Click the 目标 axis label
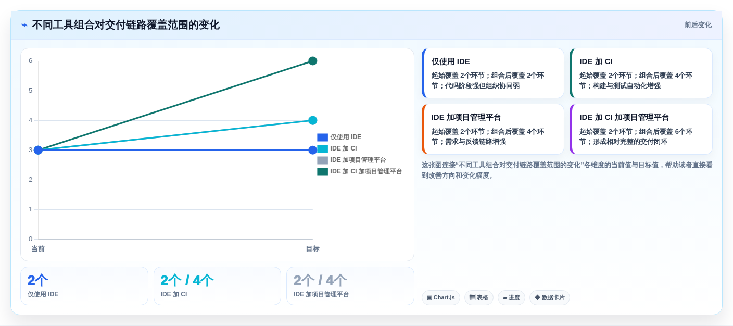The height and width of the screenshot is (326, 733). coord(313,249)
